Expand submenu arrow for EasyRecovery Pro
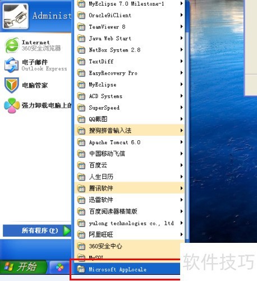This screenshot has height=281, width=257. (x=181, y=73)
